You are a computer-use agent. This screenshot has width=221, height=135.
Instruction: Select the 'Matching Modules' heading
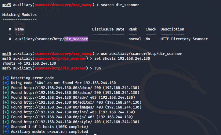pyautogui.click(x=20, y=15)
